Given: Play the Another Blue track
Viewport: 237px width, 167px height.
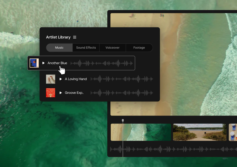Looking at the screenshot, I should [43, 63].
